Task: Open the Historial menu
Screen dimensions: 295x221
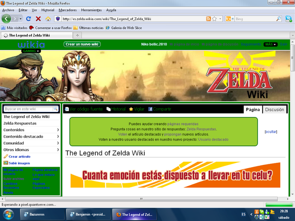Action: pyautogui.click(x=48, y=10)
